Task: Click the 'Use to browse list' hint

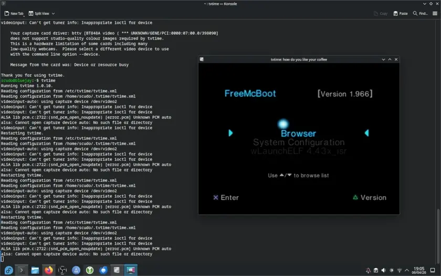Action: 298,176
